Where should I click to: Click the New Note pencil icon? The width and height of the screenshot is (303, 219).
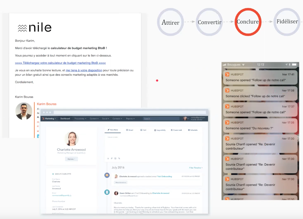[x=109, y=130]
